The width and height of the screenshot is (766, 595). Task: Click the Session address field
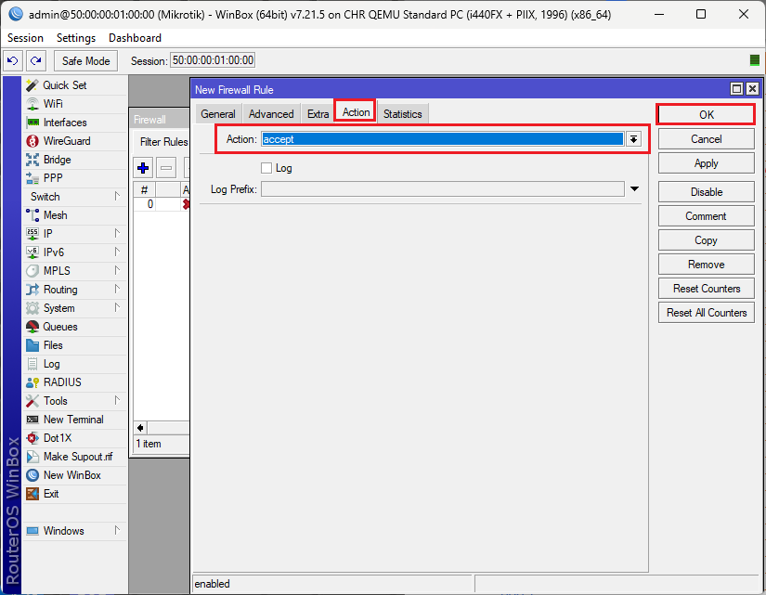213,60
